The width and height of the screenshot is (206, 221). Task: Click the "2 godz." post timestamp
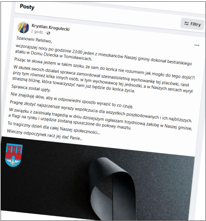[37, 32]
